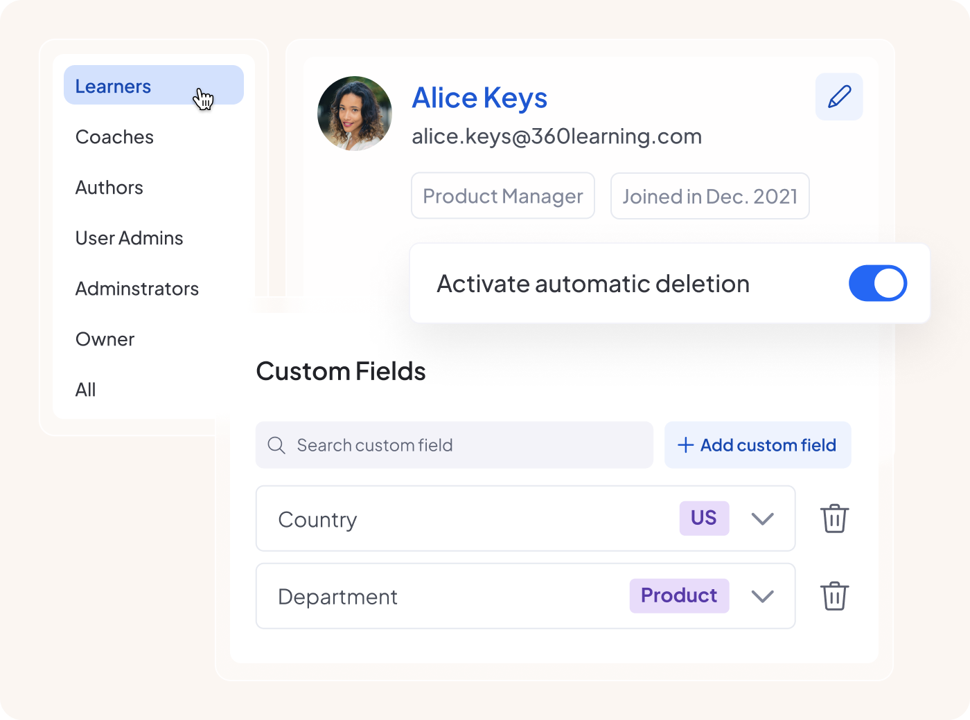
Task: Click the Alice Keys name link
Action: [479, 98]
